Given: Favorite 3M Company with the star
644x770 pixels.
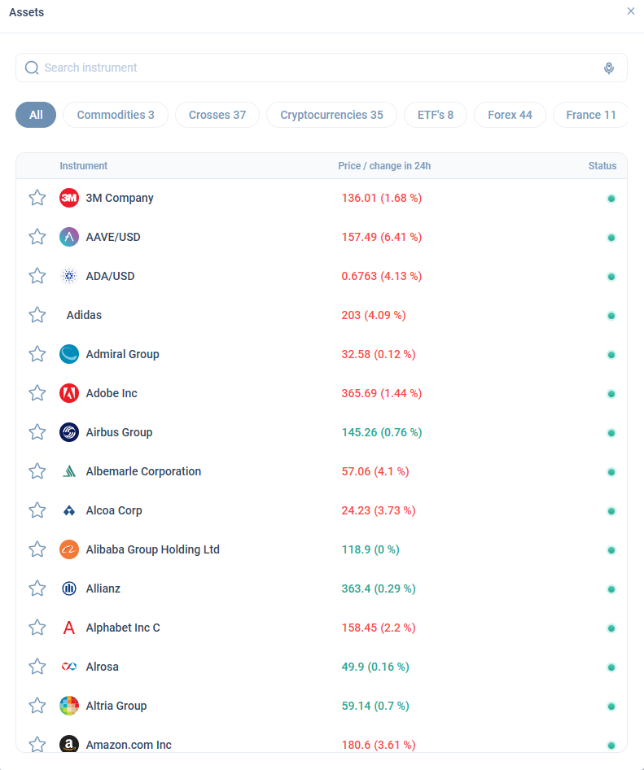Looking at the screenshot, I should (x=37, y=198).
